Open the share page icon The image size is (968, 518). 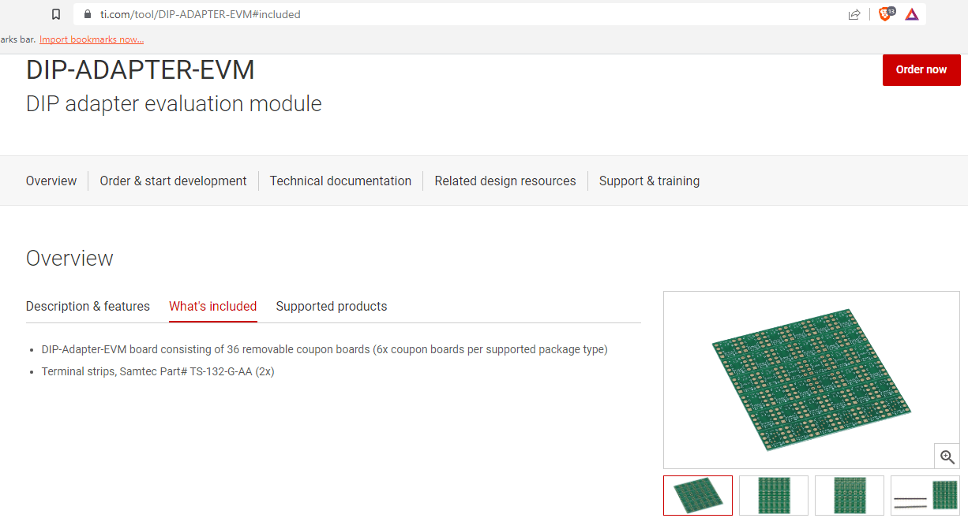(854, 14)
